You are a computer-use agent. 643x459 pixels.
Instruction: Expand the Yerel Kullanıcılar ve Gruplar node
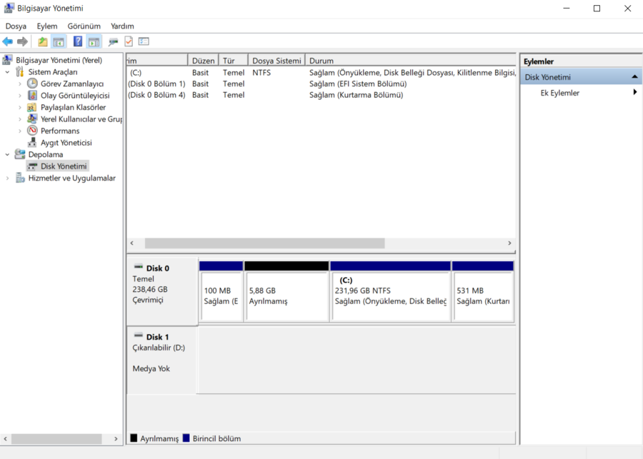[20, 119]
